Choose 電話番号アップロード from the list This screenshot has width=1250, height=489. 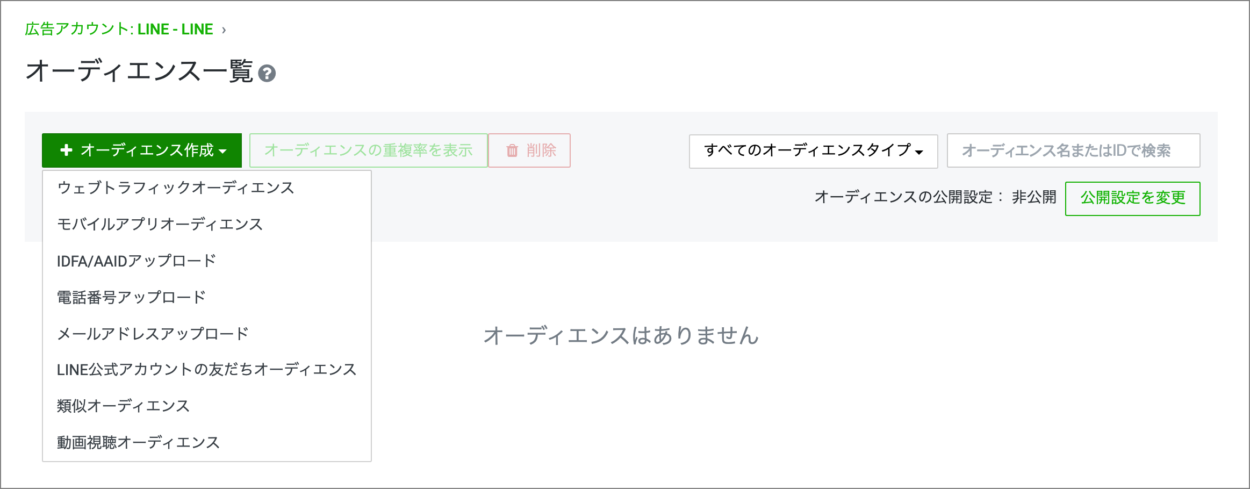[x=131, y=297]
